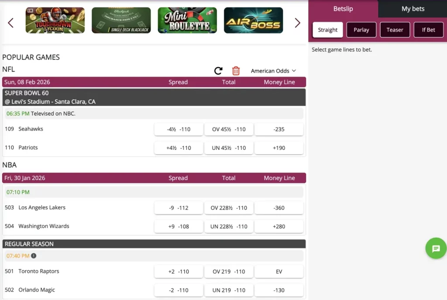This screenshot has height=300, width=447.
Task: Select the If Bet option
Action: (428, 30)
